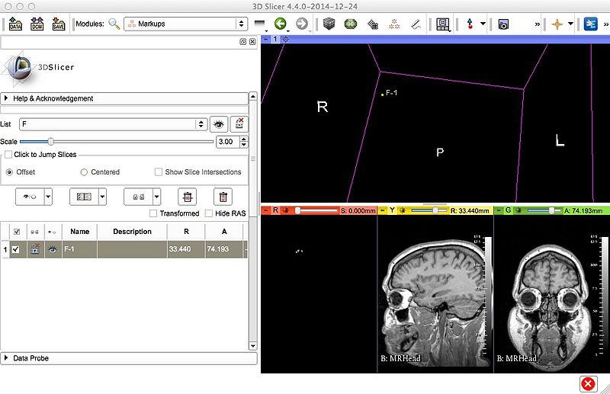Click the green slice link icon
610x394 pixels.
tap(519, 210)
